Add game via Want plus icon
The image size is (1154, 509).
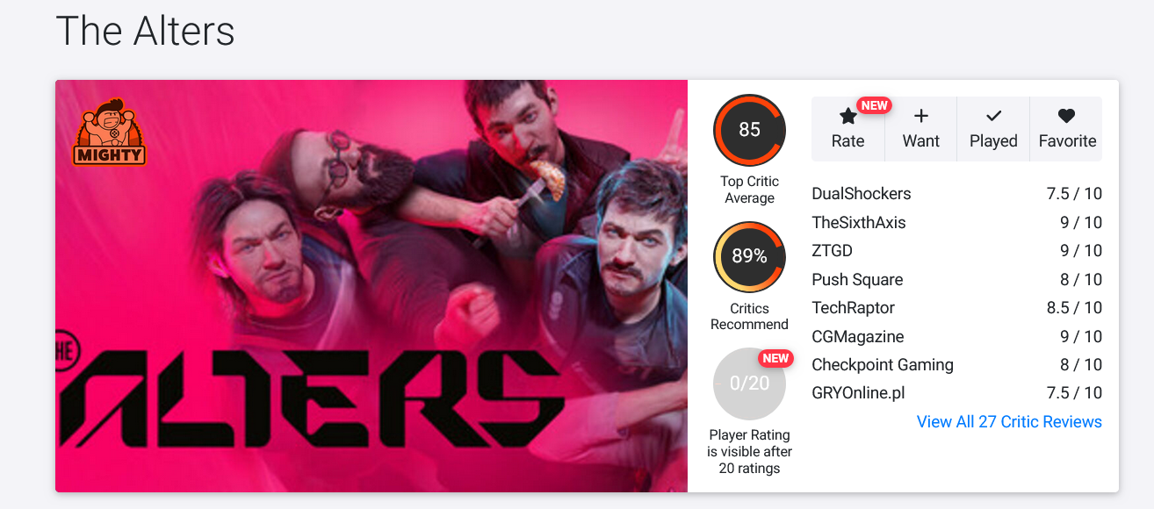point(920,116)
